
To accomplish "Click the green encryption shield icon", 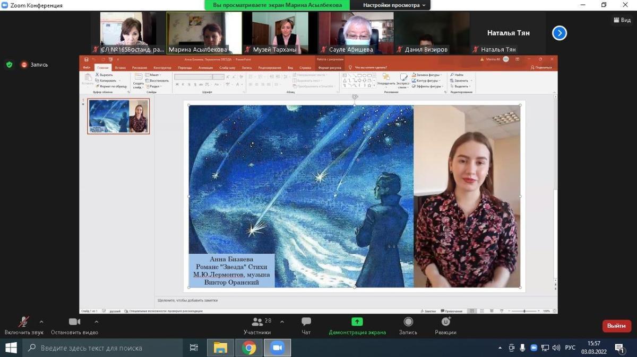I will (9, 65).
